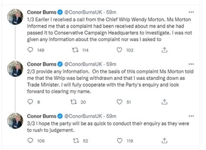Reply to the 2/3 tweet

coord(30,102)
